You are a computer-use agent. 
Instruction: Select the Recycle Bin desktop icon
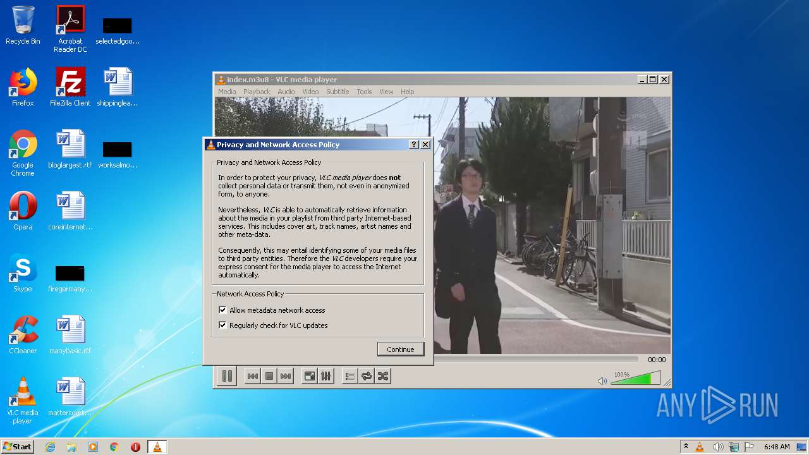tap(23, 26)
